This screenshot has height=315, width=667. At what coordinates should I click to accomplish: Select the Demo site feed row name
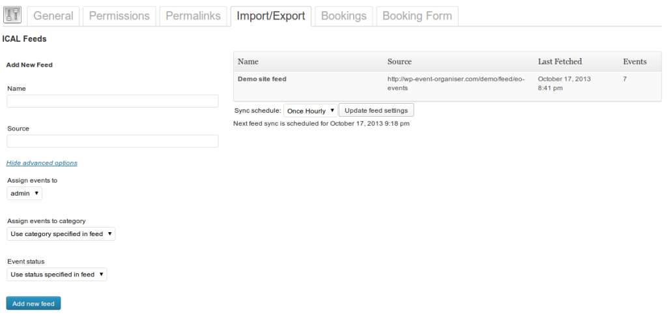click(x=262, y=79)
